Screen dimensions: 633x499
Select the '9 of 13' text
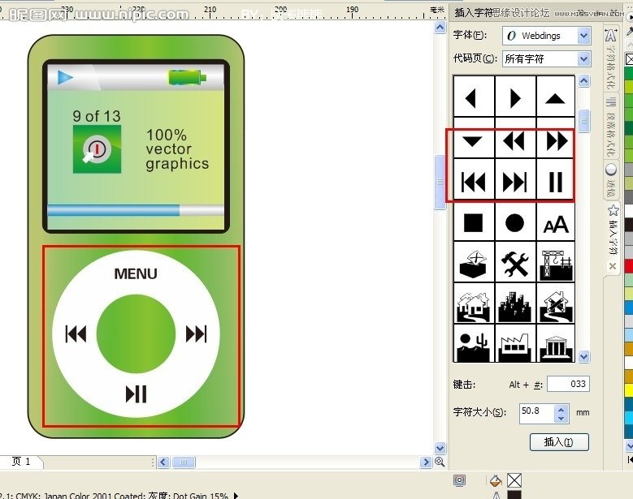click(x=97, y=116)
